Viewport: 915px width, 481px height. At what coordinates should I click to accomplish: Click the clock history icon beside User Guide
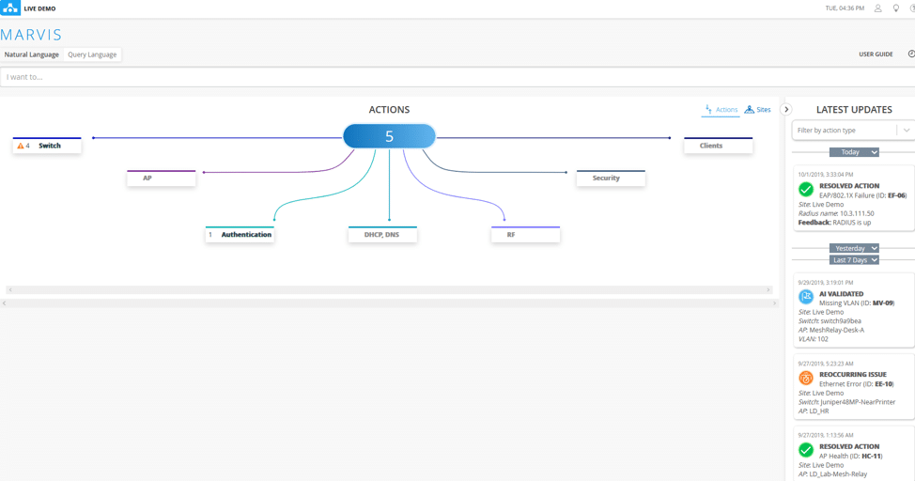[x=910, y=54]
